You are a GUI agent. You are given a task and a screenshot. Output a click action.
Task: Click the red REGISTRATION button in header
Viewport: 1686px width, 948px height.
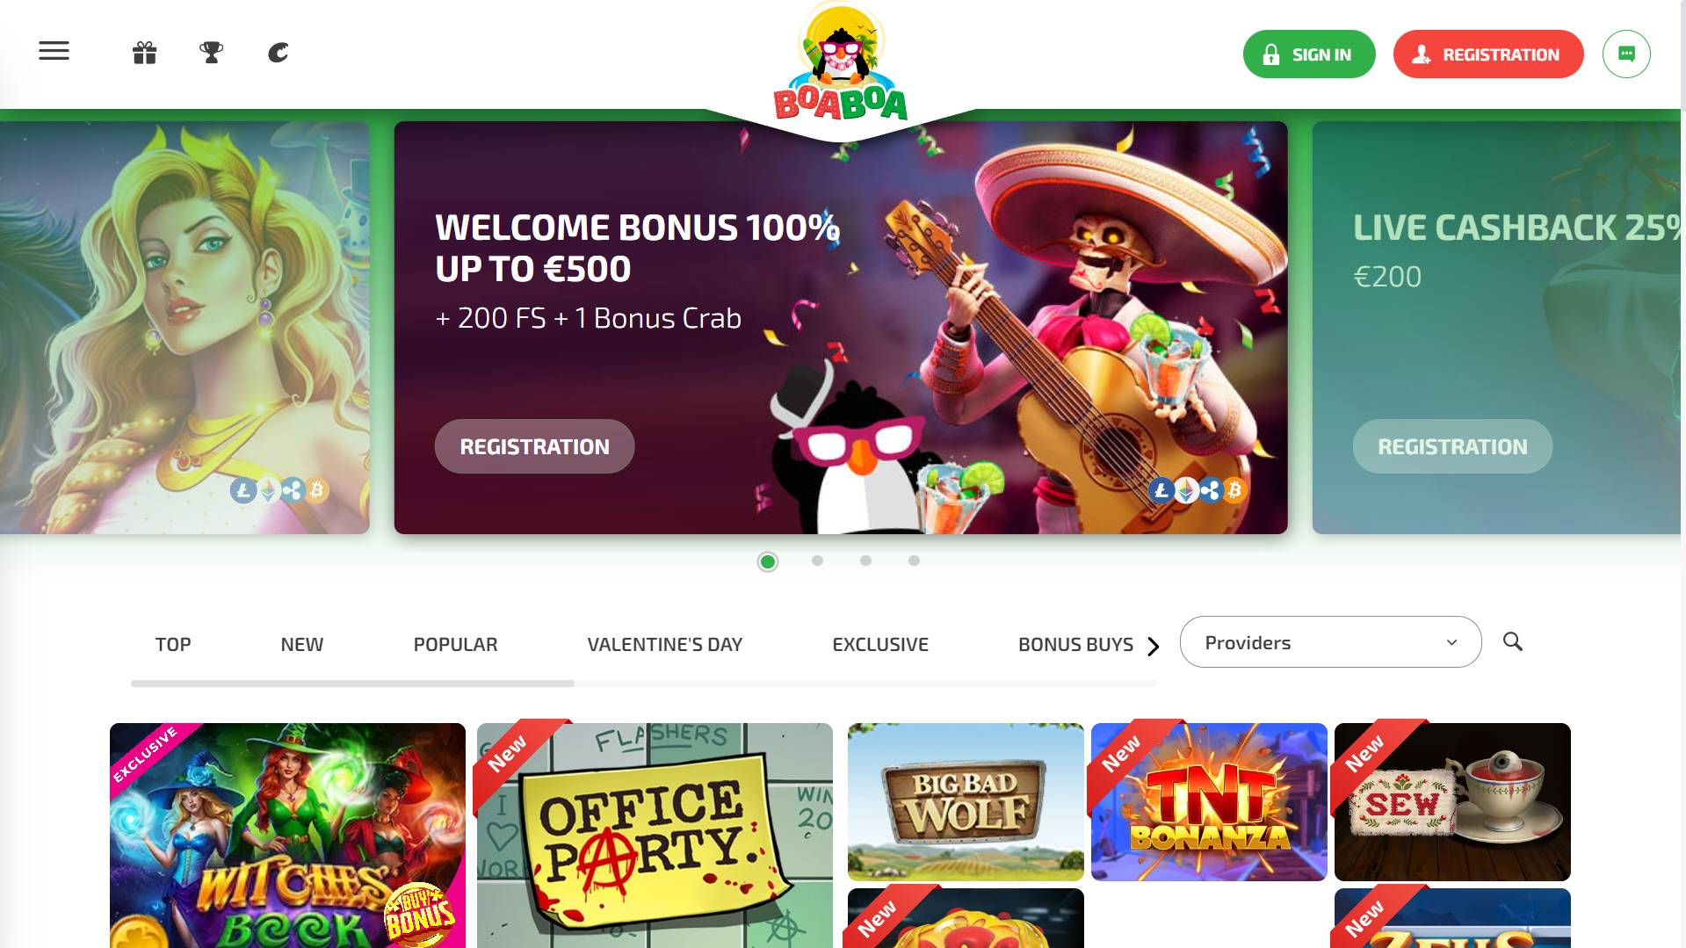point(1488,54)
